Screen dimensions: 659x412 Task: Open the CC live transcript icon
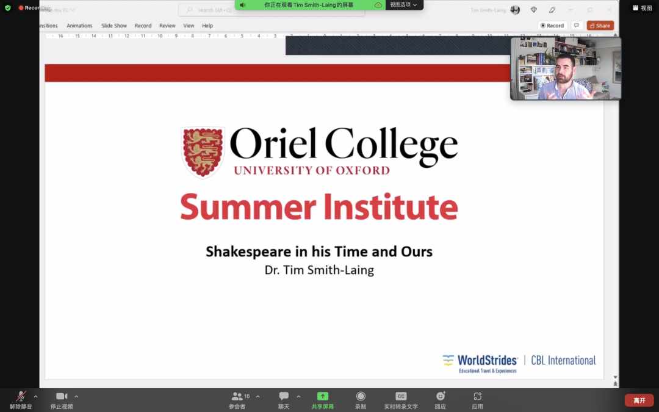click(x=401, y=396)
